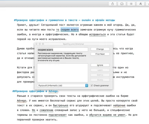Click the heading '##Проверка орфографии в Advego.'
This screenshot has height=124, width=149.
(x=36, y=91)
